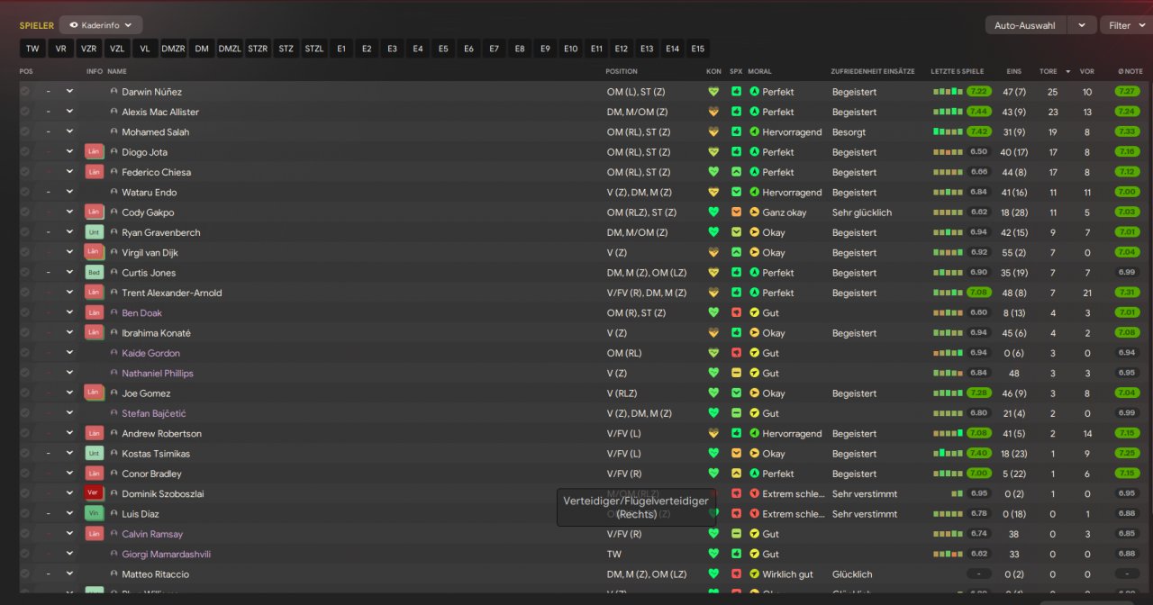Click the match sharpness icon for Mohamed Salah
The image size is (1153, 605).
click(x=736, y=132)
